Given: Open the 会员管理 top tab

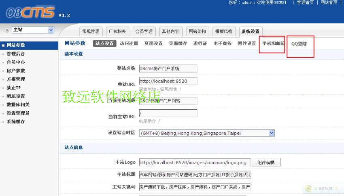Looking at the screenshot, I should 144,31.
